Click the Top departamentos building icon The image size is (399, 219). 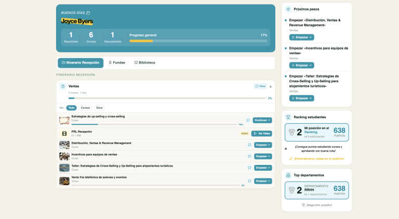[x=288, y=175]
